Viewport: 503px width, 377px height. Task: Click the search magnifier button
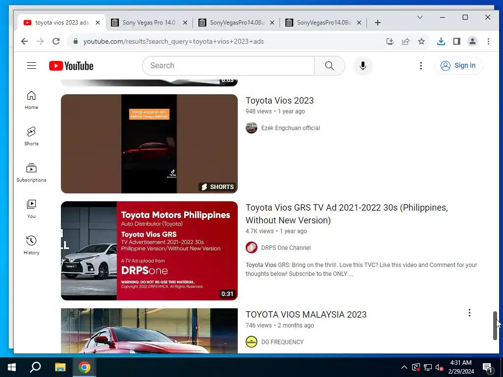330,66
